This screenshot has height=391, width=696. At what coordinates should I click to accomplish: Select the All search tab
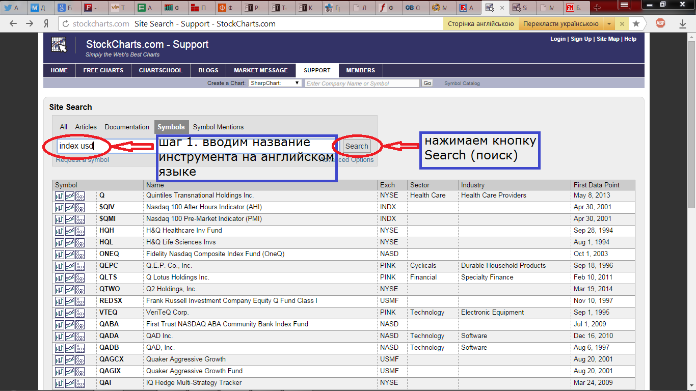point(63,127)
